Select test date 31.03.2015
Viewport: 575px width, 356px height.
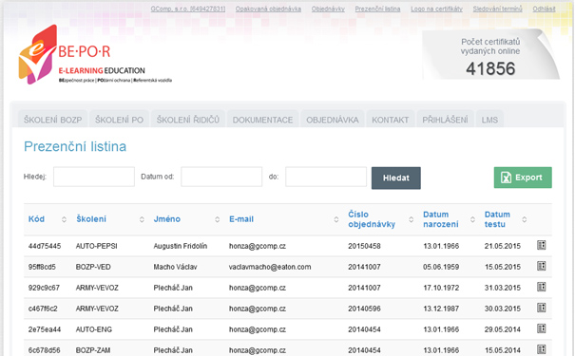point(503,288)
